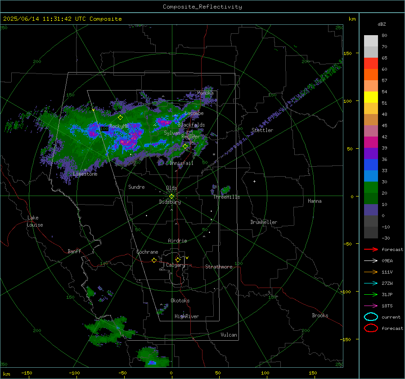Click the orange 111V arrow in legend
The width and height of the screenshot is (405, 379).
coord(371,272)
